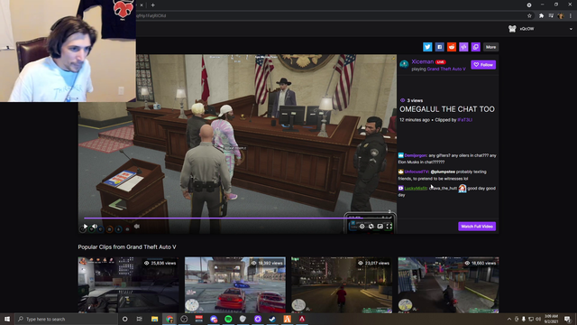
Task: Follow the Xiceman channel
Action: click(483, 64)
